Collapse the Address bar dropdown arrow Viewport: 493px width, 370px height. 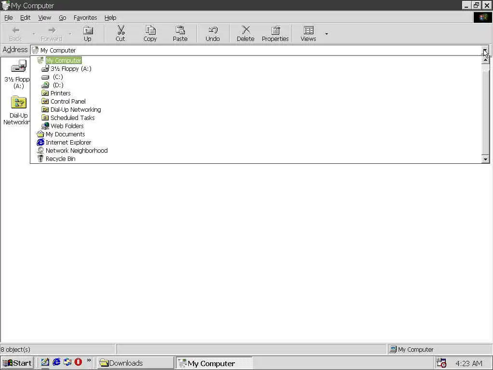pyautogui.click(x=486, y=50)
